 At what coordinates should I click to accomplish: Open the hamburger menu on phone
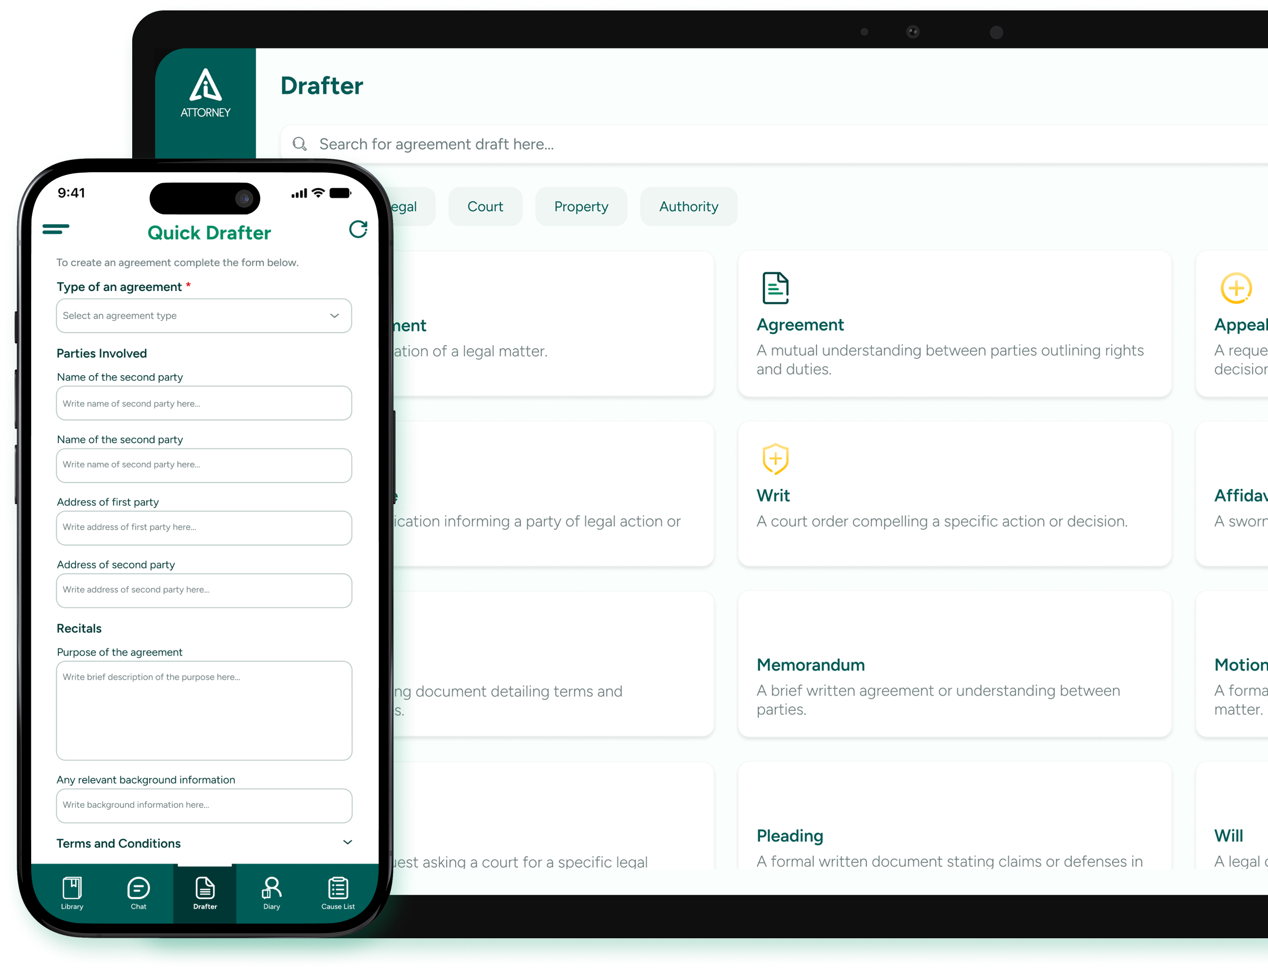[x=56, y=229]
